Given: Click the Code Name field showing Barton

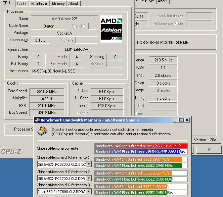Looking at the screenshot, I should (x=49, y=26).
